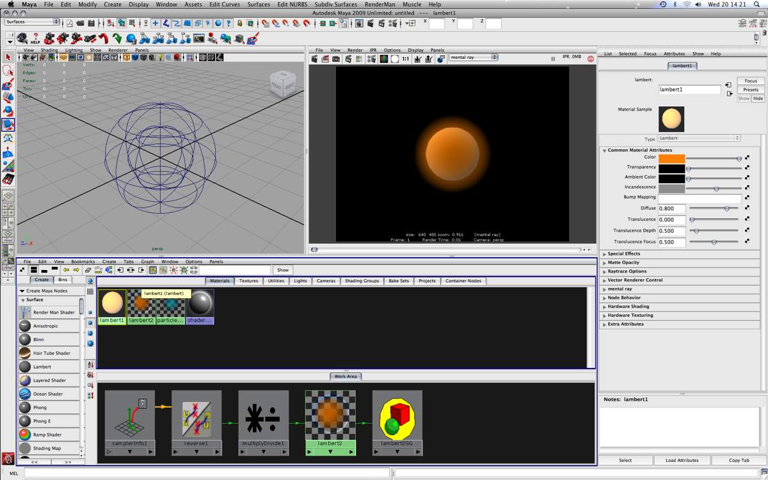
Task: Choose the Blinn shader node
Action: [25, 339]
